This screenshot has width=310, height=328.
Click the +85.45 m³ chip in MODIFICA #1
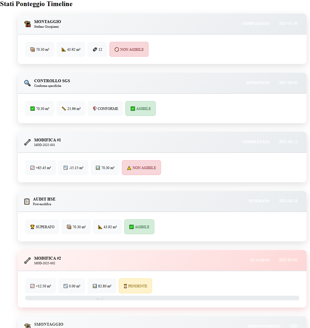coord(40,168)
